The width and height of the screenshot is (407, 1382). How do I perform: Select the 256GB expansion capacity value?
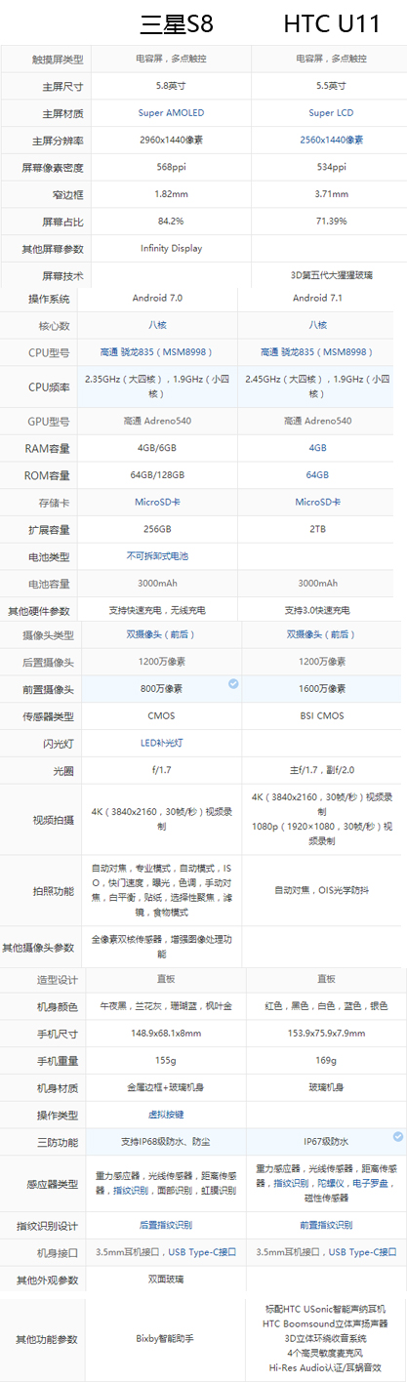click(x=157, y=528)
